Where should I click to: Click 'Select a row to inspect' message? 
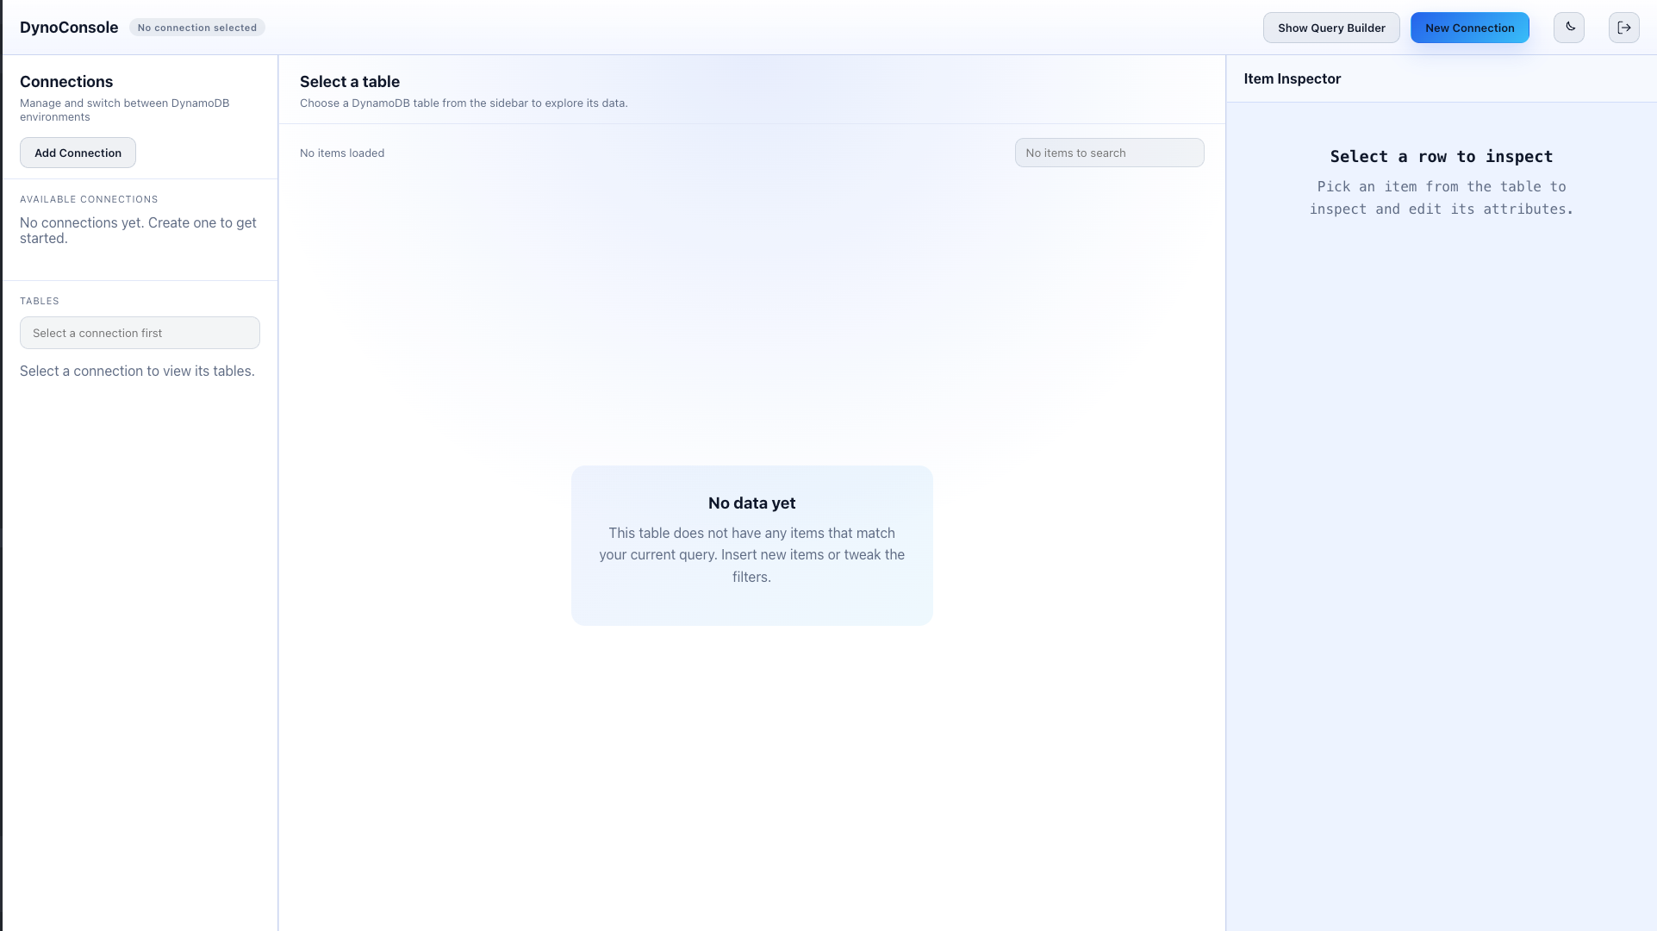(1441, 157)
